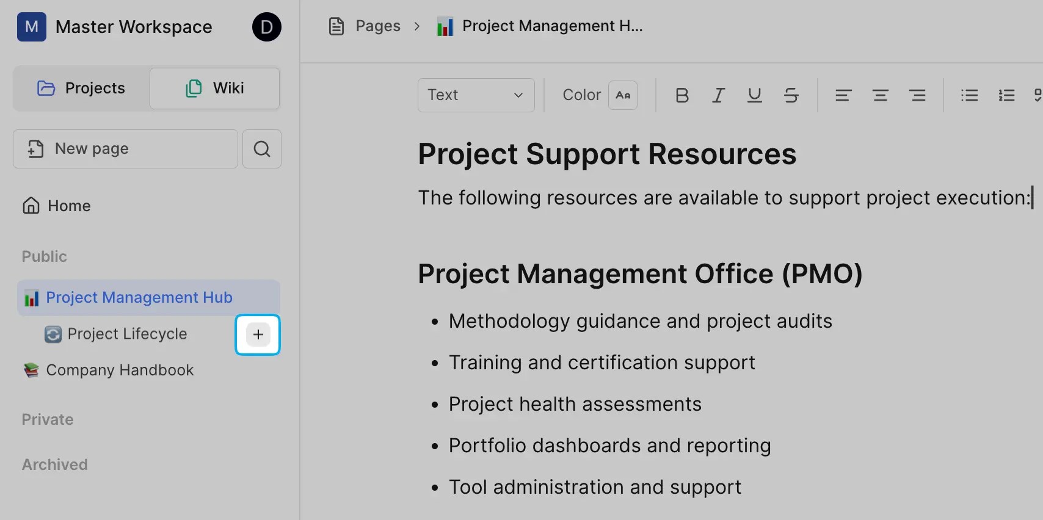The height and width of the screenshot is (520, 1043).
Task: Open the Project Lifecycle page
Action: (x=127, y=334)
